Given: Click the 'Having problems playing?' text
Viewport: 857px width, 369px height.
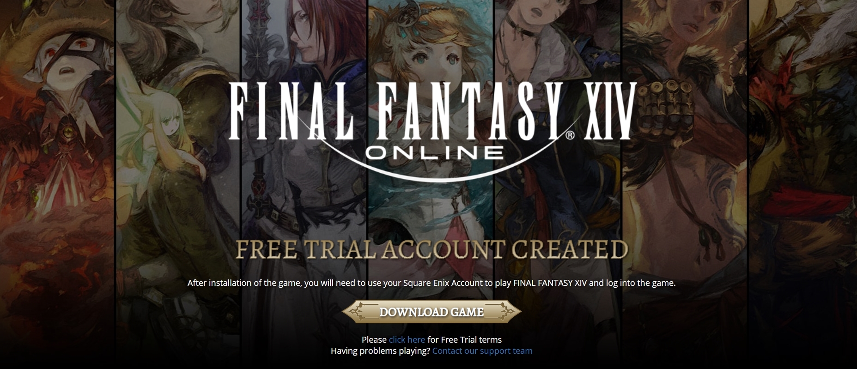Looking at the screenshot, I should point(380,351).
